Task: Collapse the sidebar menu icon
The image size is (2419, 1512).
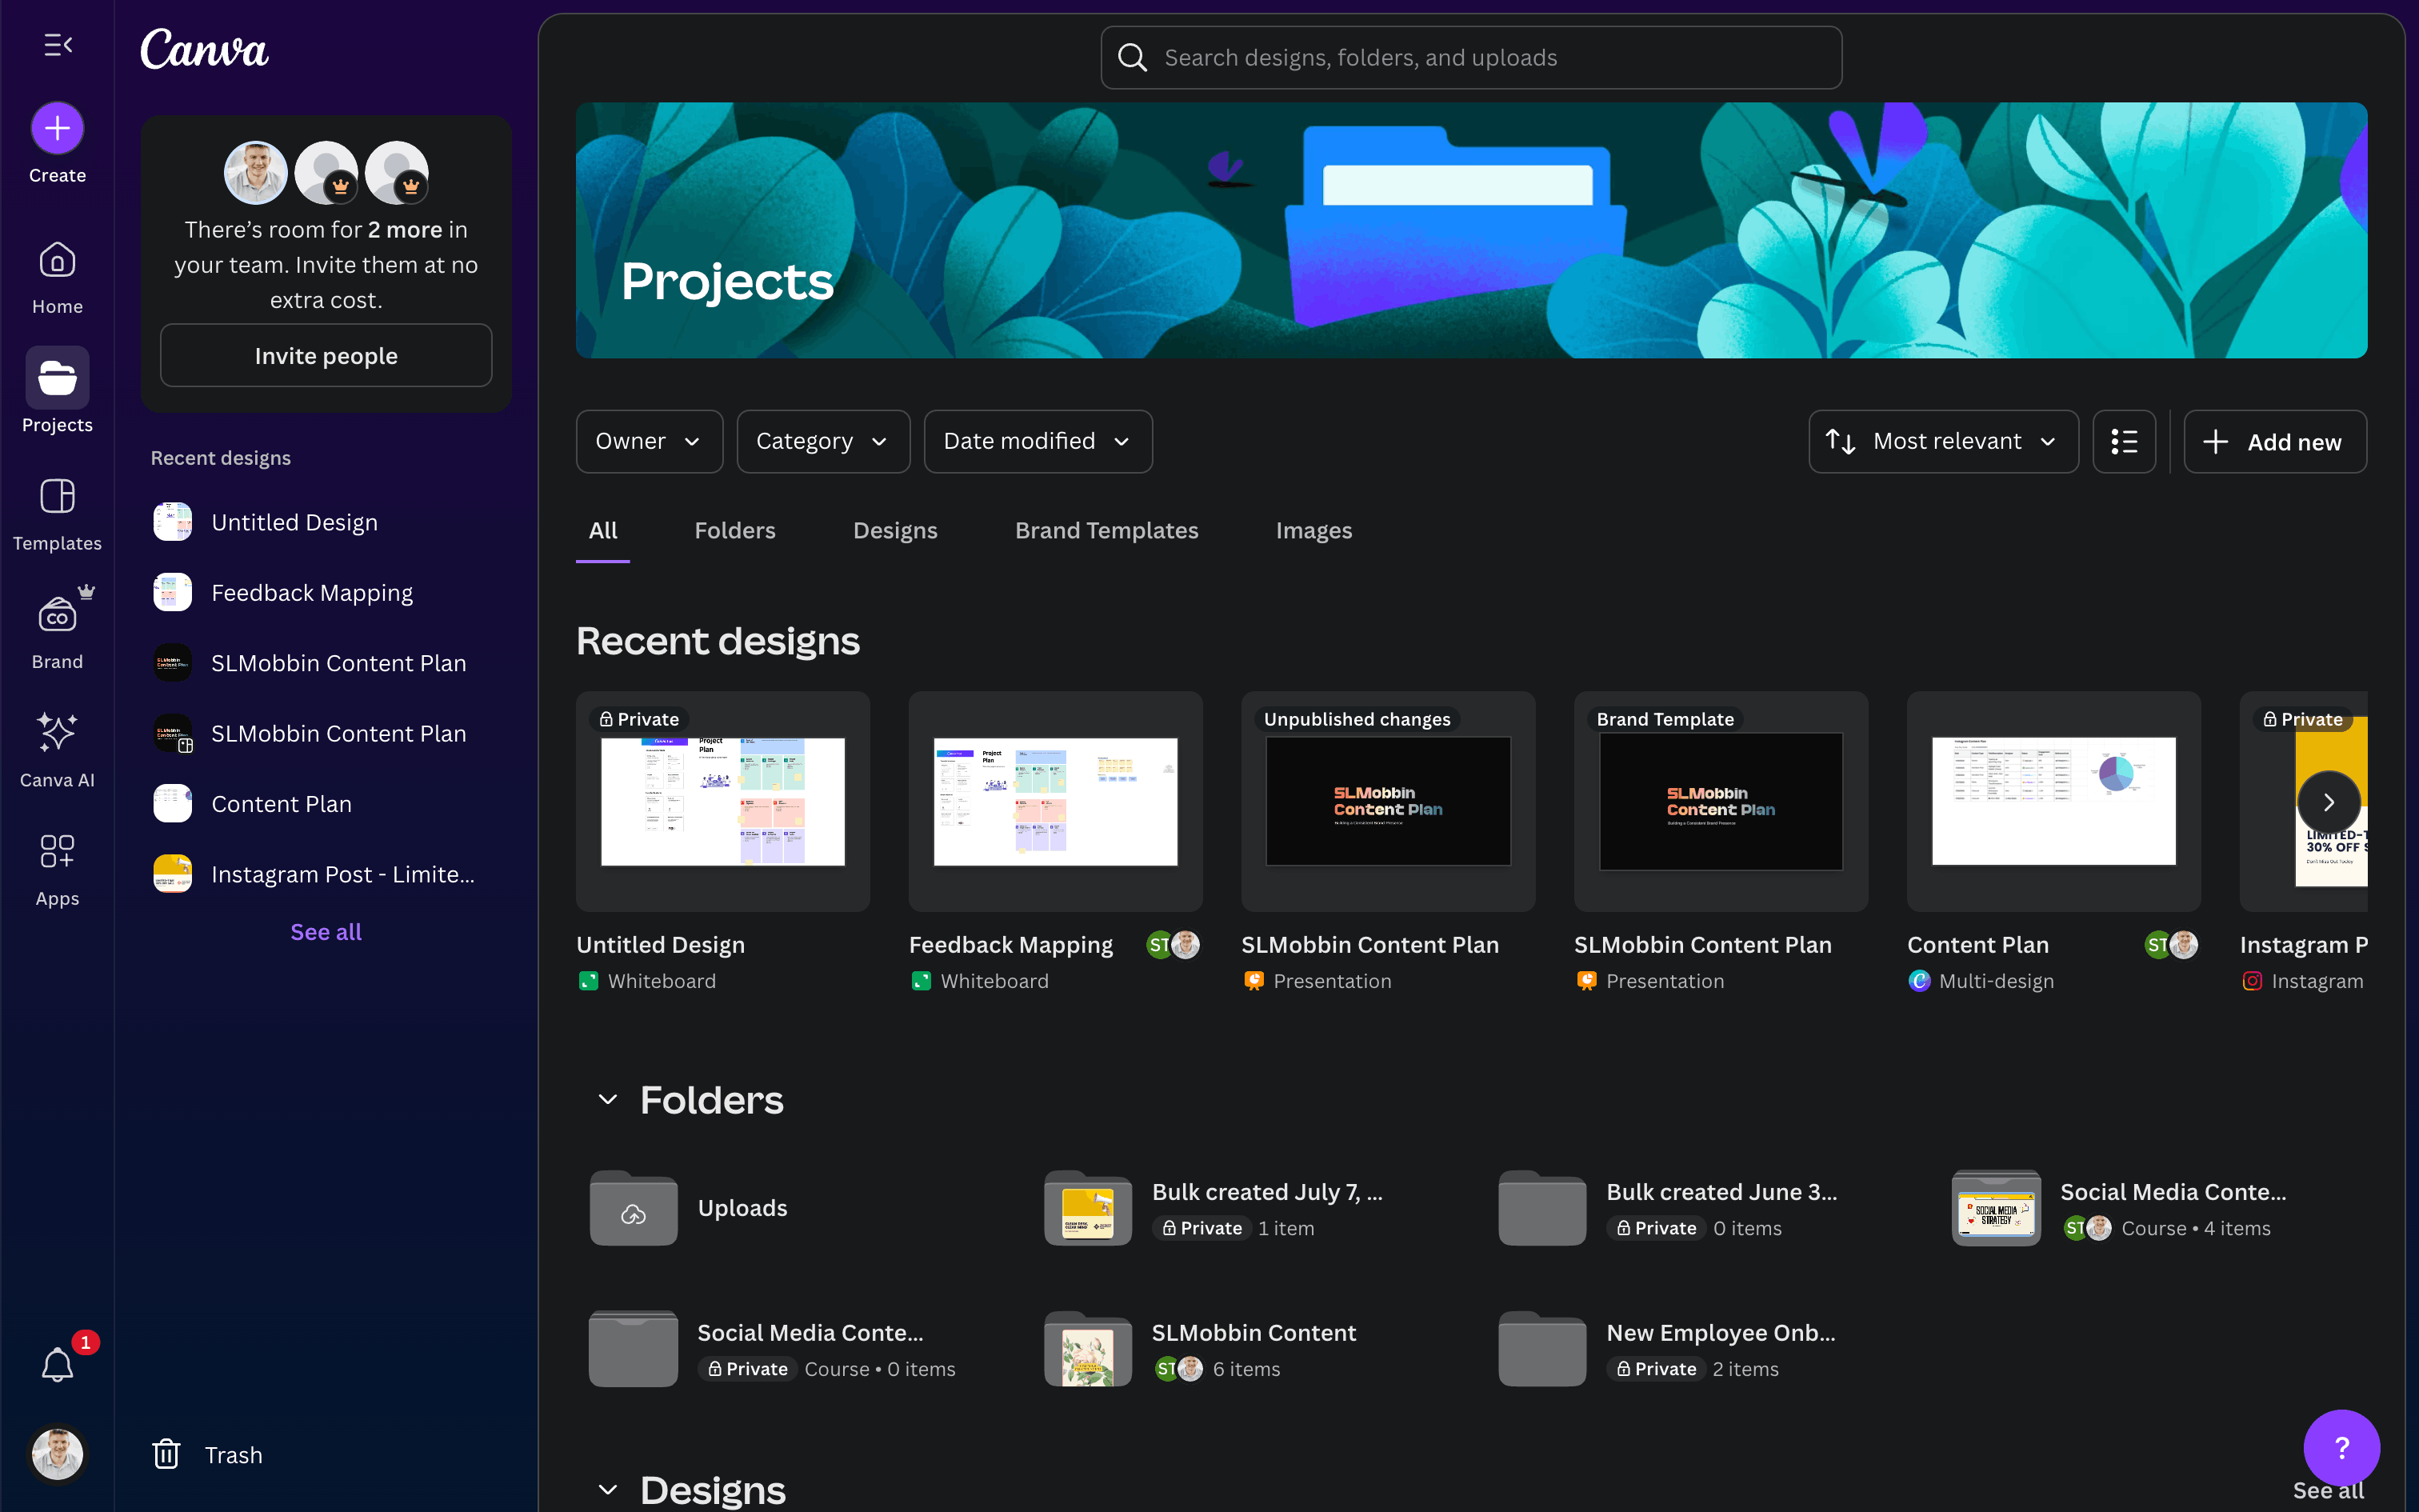Action: coord(58,45)
